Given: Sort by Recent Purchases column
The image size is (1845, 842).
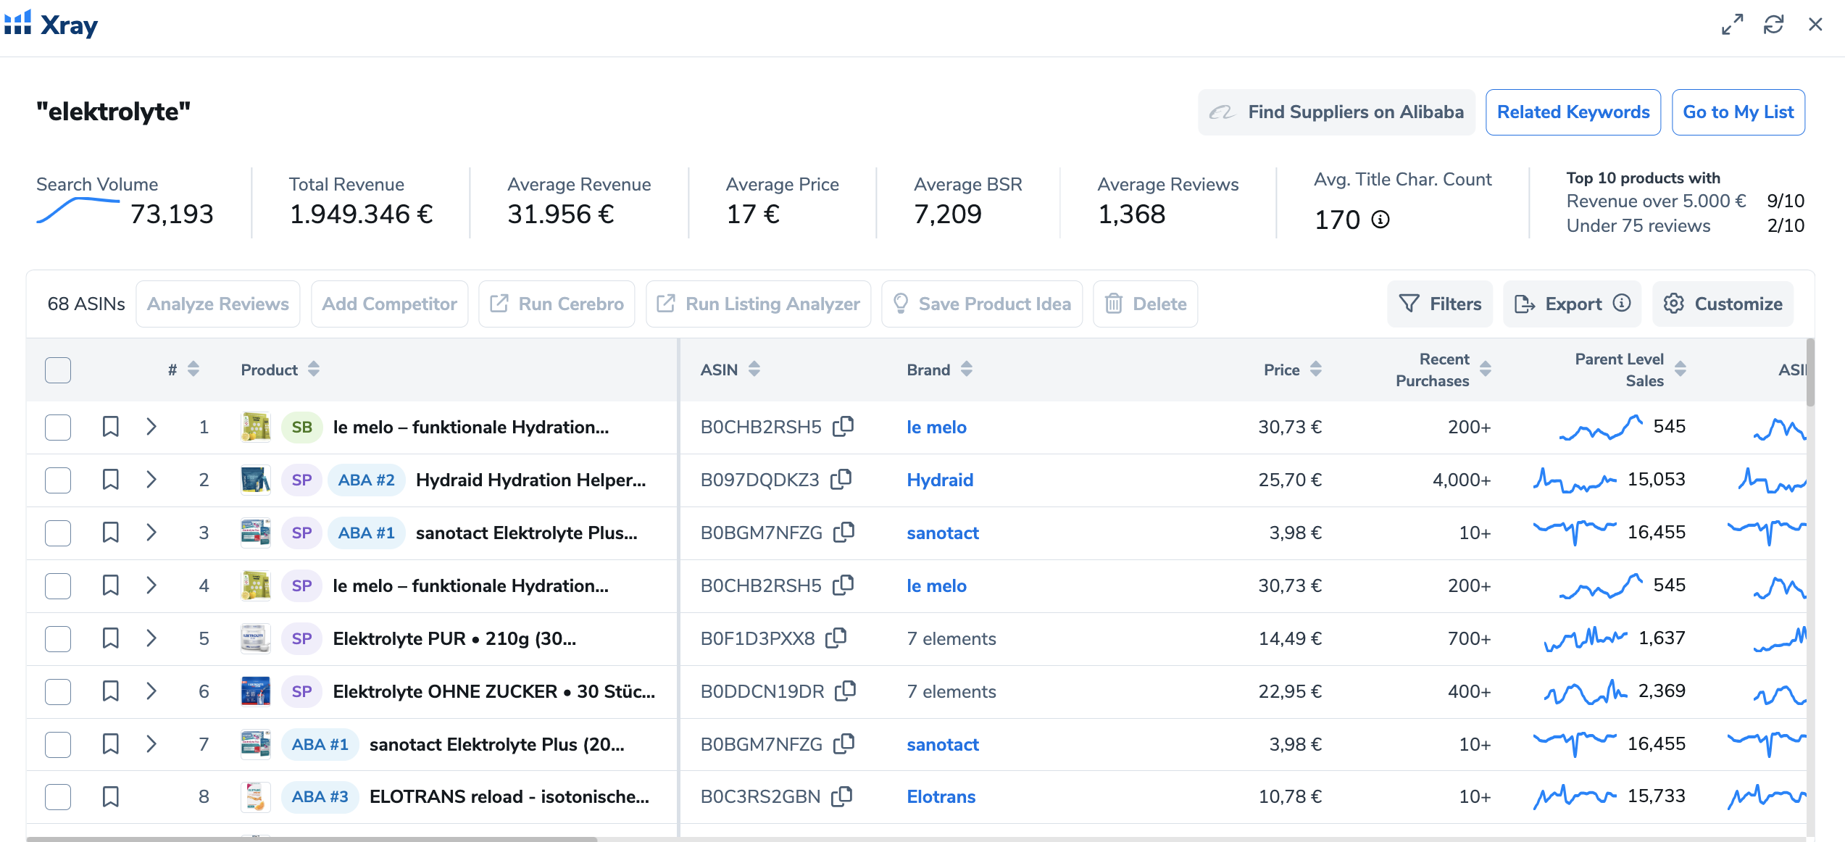Looking at the screenshot, I should [x=1486, y=369].
